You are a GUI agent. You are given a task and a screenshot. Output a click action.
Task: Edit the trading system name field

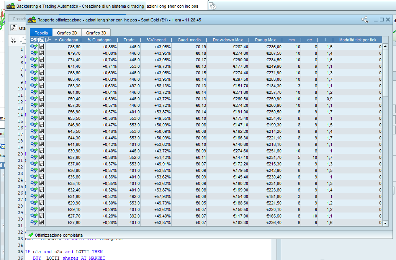(176, 7)
